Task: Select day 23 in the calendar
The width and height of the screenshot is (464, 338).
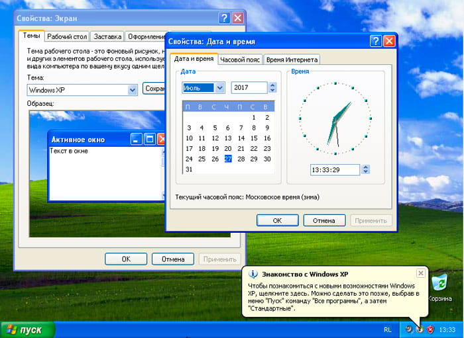Action: pyautogui.click(x=267, y=148)
